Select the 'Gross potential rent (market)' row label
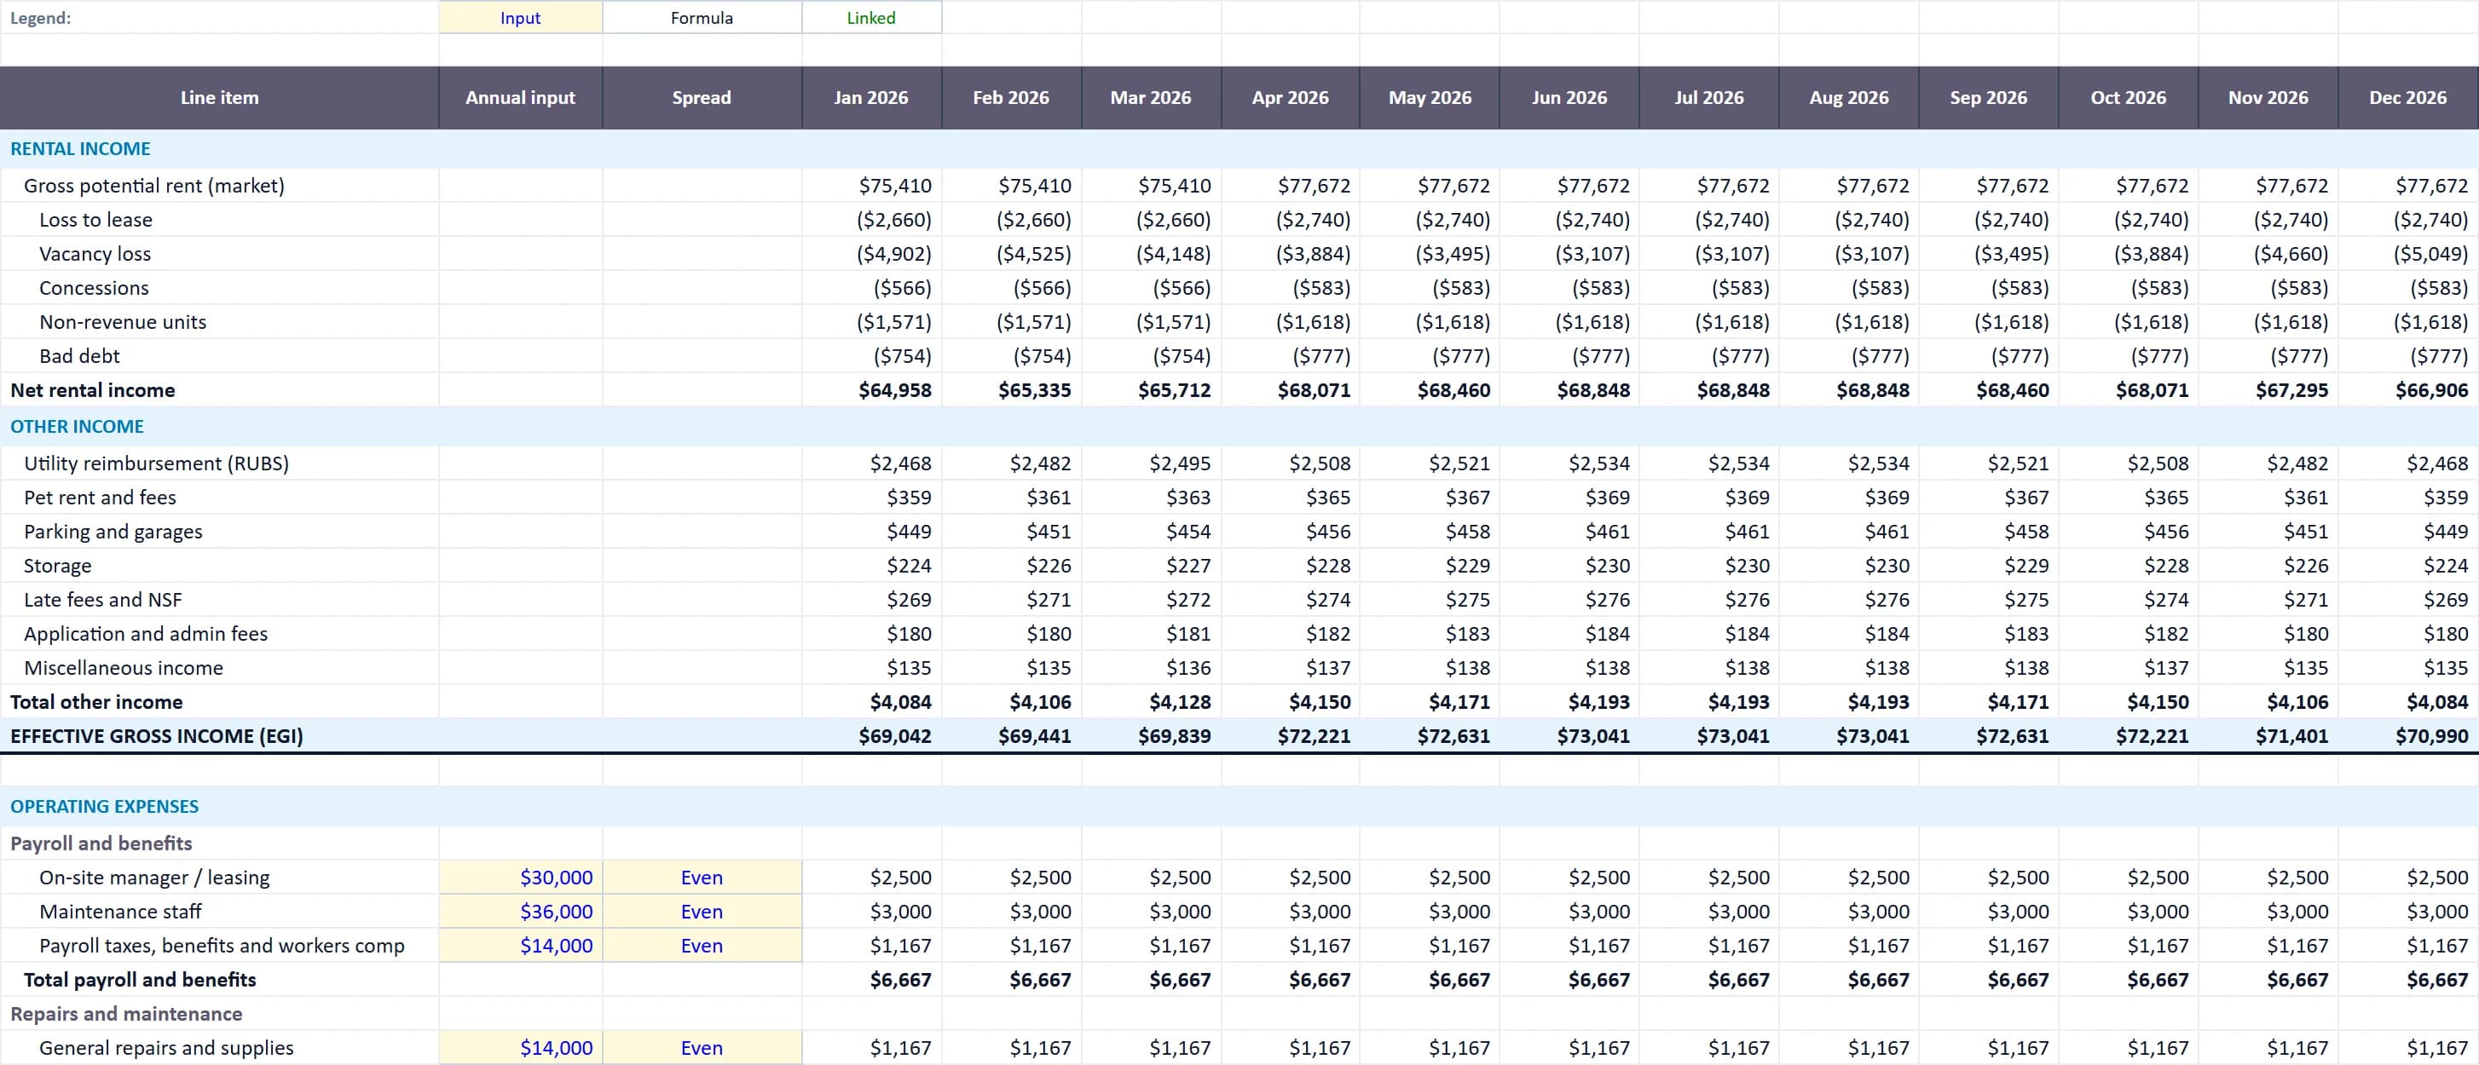This screenshot has height=1065, width=2479. (154, 186)
